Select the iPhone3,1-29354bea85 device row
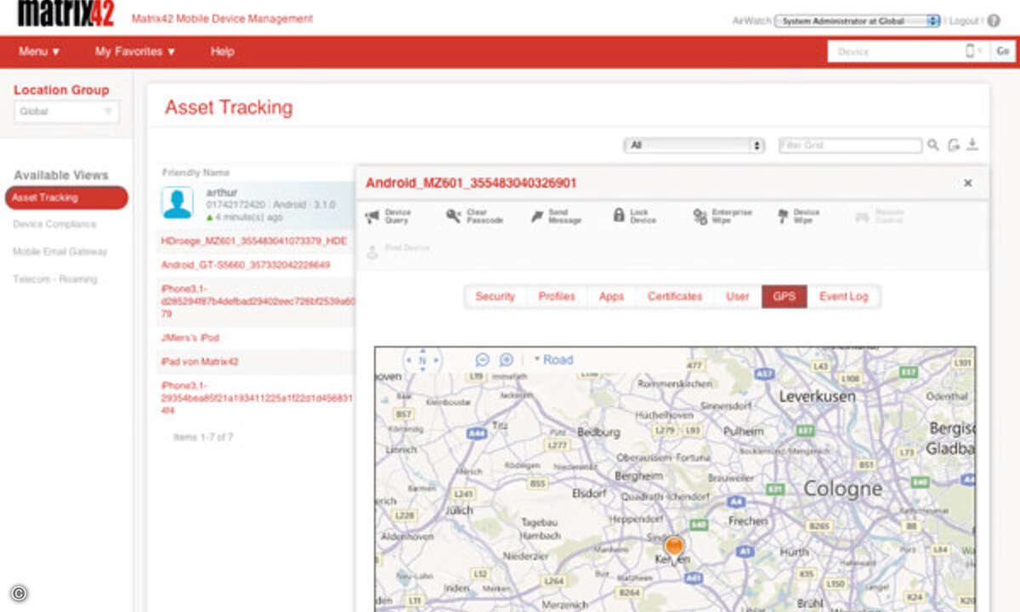Viewport: 1020px width, 612px height. tap(255, 398)
